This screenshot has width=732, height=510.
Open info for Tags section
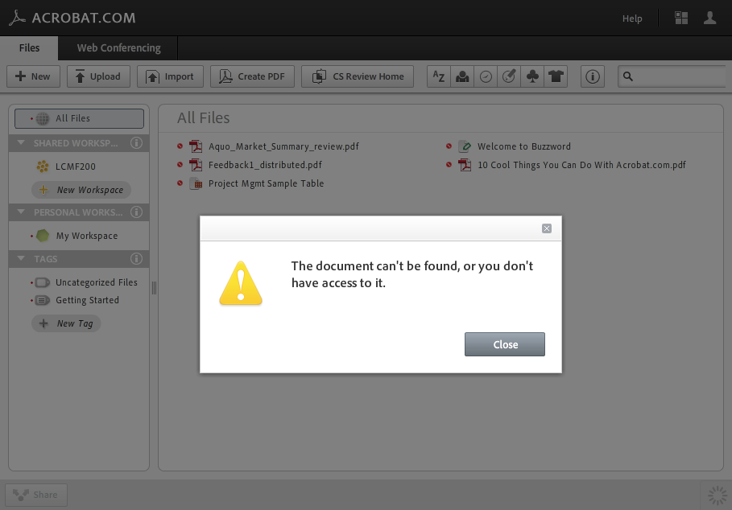pos(136,259)
